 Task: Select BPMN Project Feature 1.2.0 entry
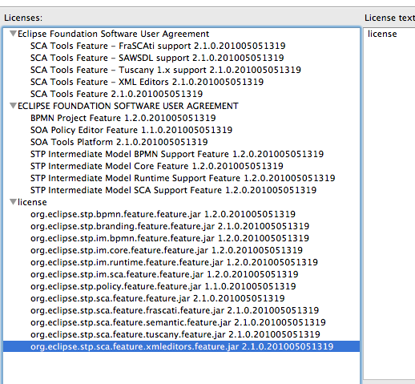(x=123, y=118)
